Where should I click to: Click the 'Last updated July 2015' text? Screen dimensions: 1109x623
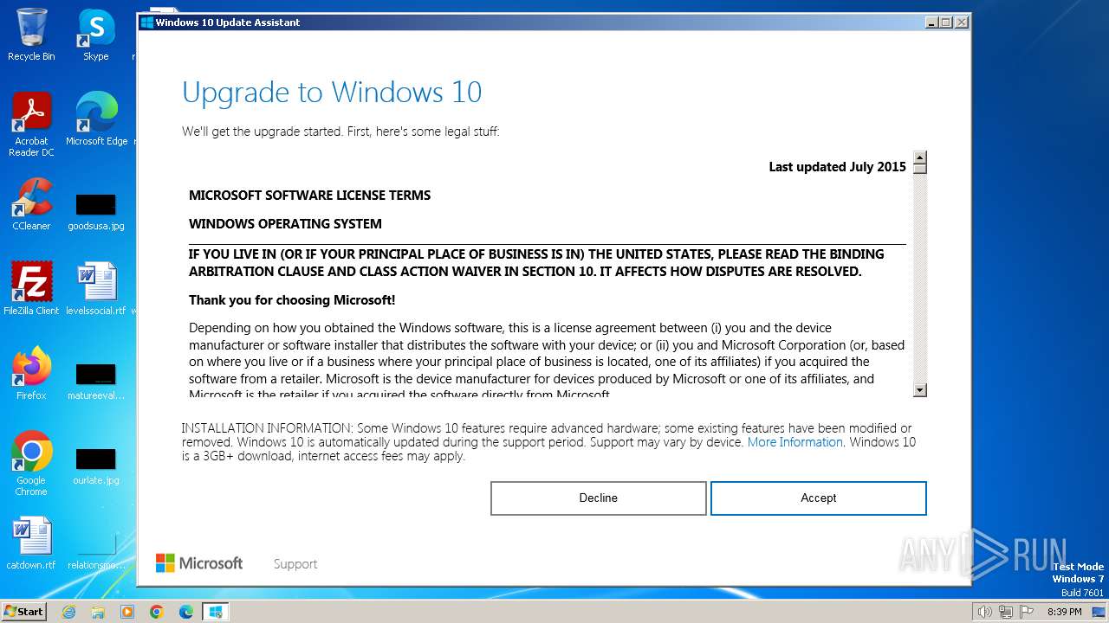[837, 167]
